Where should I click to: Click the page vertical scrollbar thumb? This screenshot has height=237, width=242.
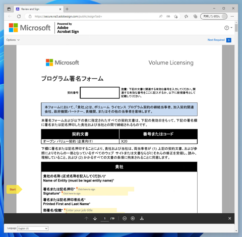(x=236, y=28)
